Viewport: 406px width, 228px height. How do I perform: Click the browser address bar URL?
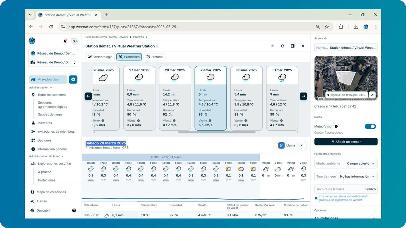(x=122, y=27)
